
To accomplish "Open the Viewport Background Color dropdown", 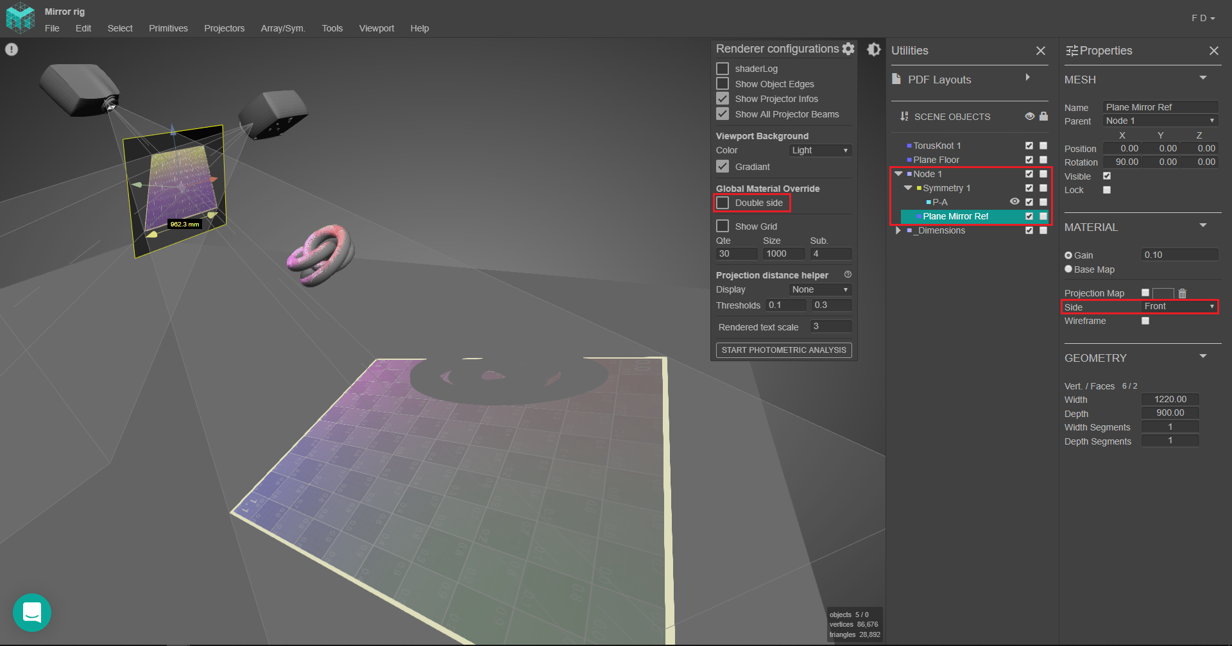I will click(819, 150).
